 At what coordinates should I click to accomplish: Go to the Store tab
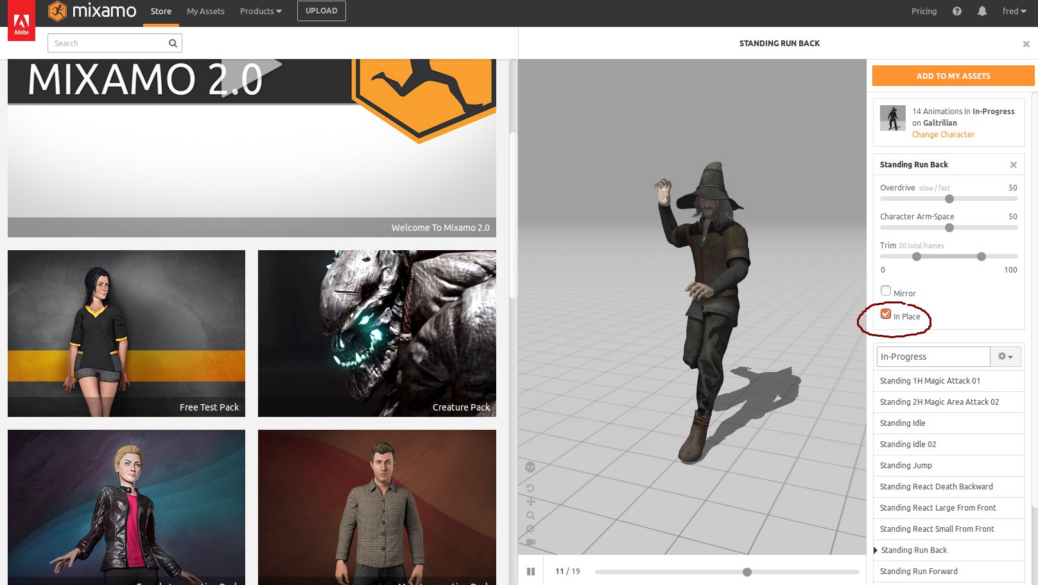click(161, 11)
